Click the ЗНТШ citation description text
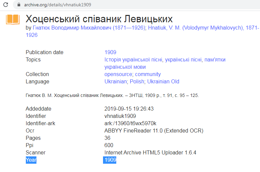 pyautogui.click(x=112, y=95)
